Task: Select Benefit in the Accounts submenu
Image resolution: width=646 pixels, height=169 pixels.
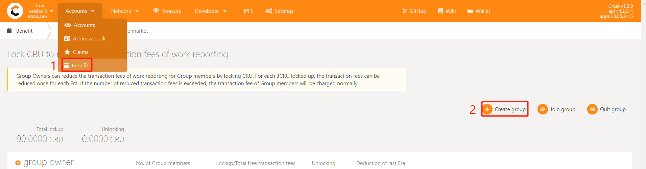Action: click(x=92, y=65)
